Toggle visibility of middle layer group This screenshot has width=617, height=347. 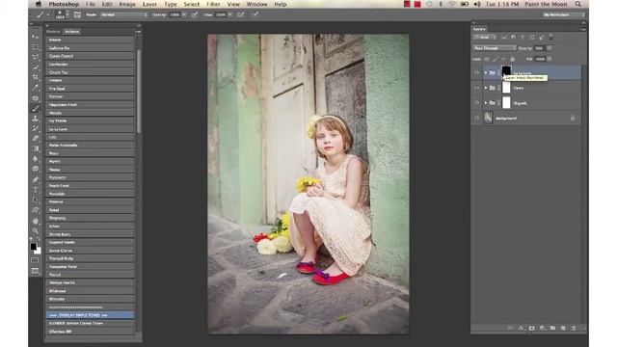coord(476,88)
